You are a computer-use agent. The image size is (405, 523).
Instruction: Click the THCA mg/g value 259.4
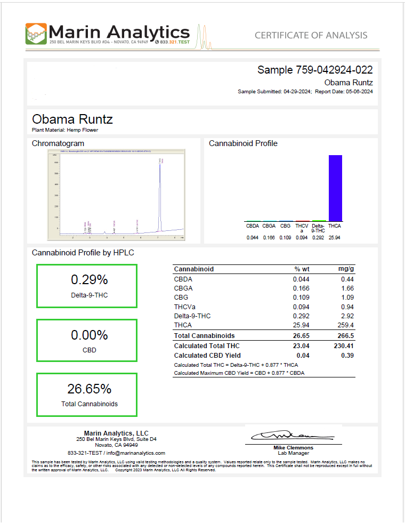click(x=346, y=325)
